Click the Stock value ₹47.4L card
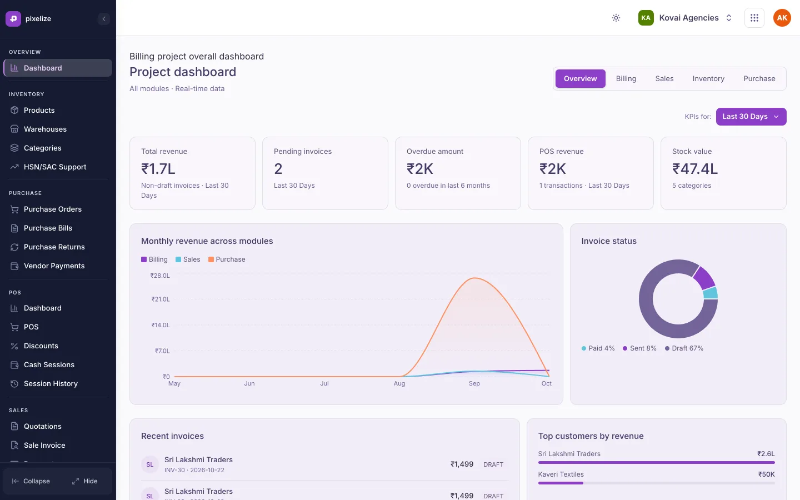The height and width of the screenshot is (500, 800). [x=723, y=173]
